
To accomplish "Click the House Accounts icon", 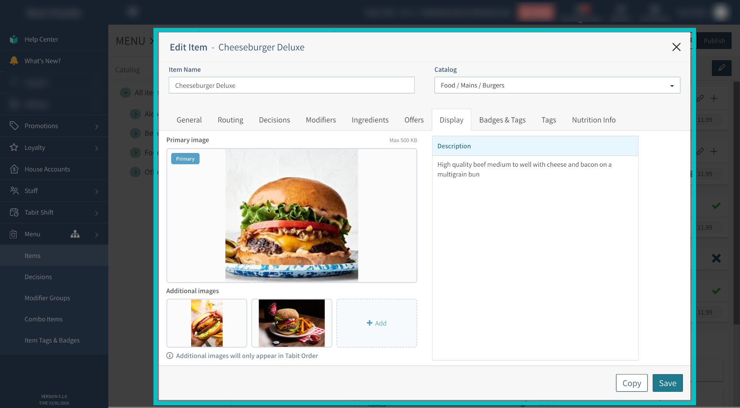I will tap(14, 169).
